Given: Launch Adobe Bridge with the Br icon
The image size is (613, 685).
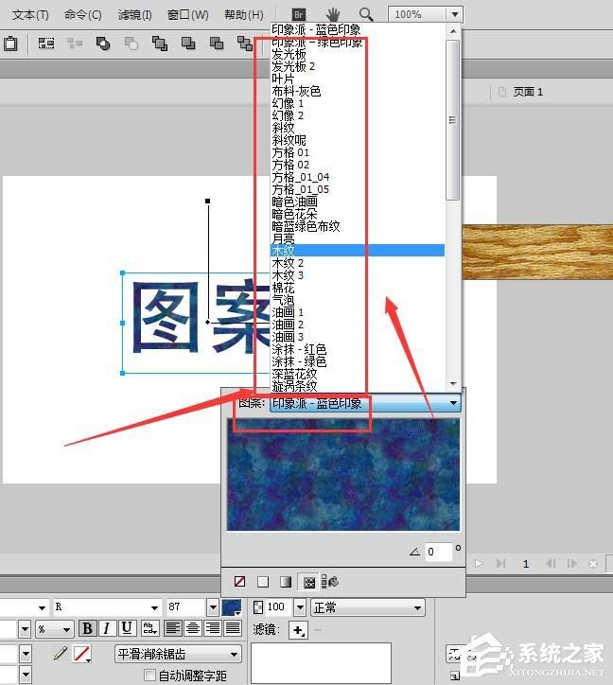Looking at the screenshot, I should coord(299,15).
